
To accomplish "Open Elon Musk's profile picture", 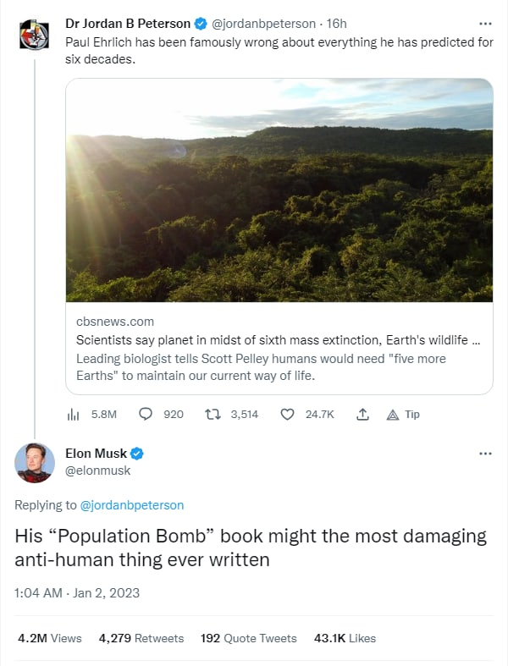I will click(34, 463).
